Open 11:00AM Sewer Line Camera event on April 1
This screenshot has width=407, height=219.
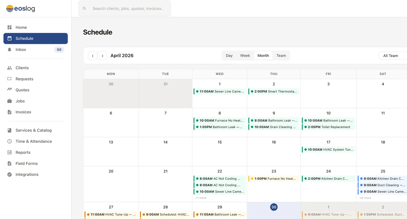coord(220,91)
